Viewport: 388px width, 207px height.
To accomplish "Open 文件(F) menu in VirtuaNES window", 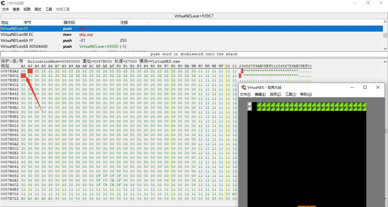I will (x=245, y=94).
